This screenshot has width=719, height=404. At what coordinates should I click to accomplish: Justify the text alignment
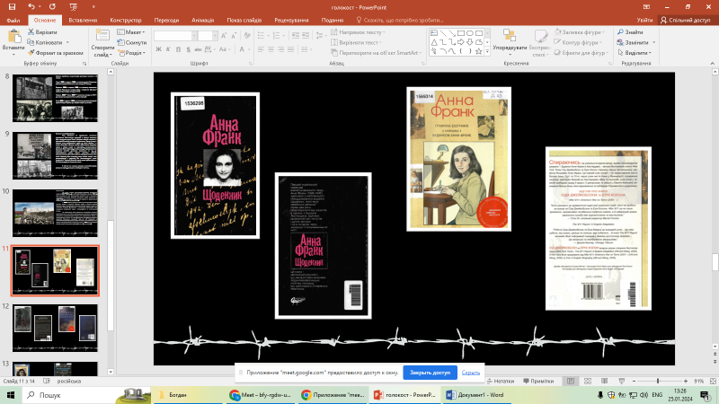pos(290,49)
